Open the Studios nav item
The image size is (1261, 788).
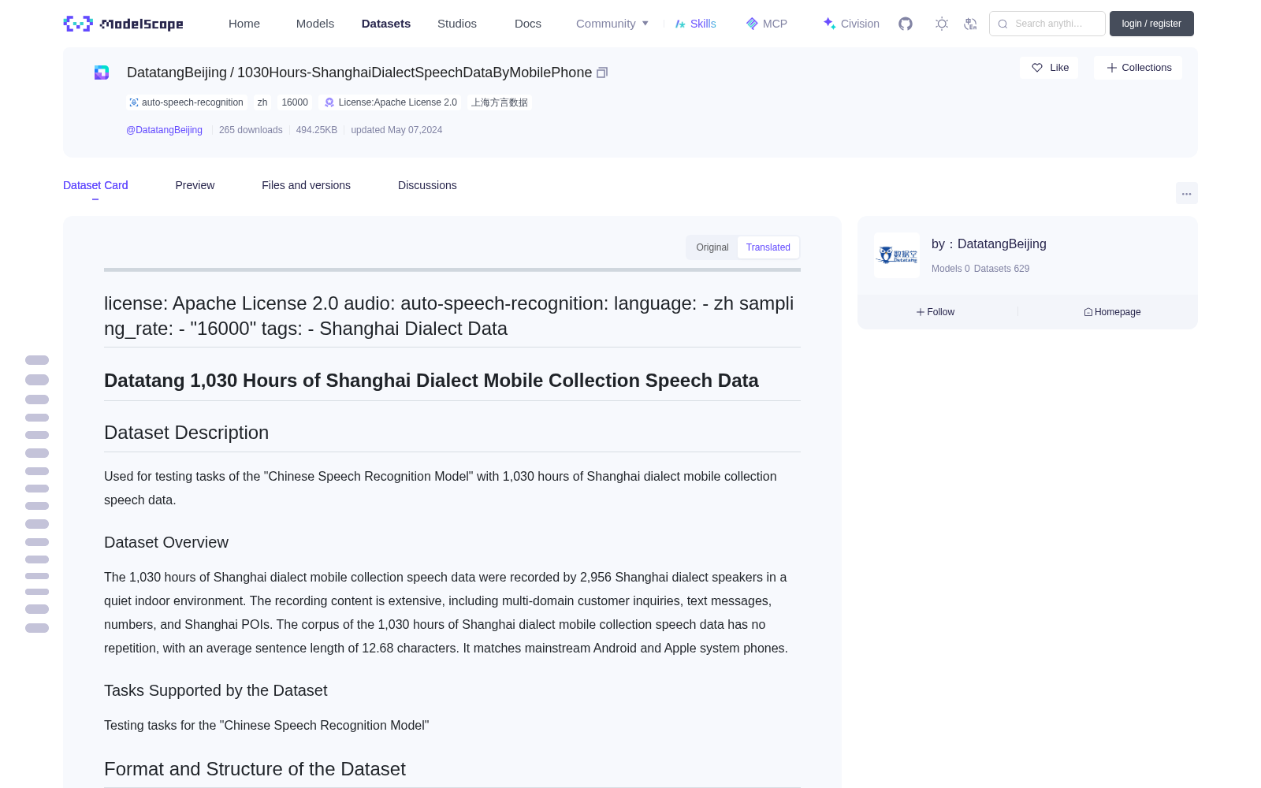tap(457, 24)
